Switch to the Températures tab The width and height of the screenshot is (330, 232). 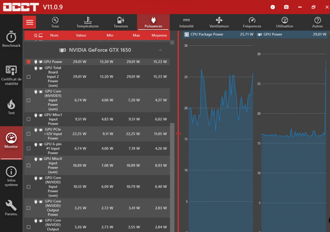[x=87, y=22]
